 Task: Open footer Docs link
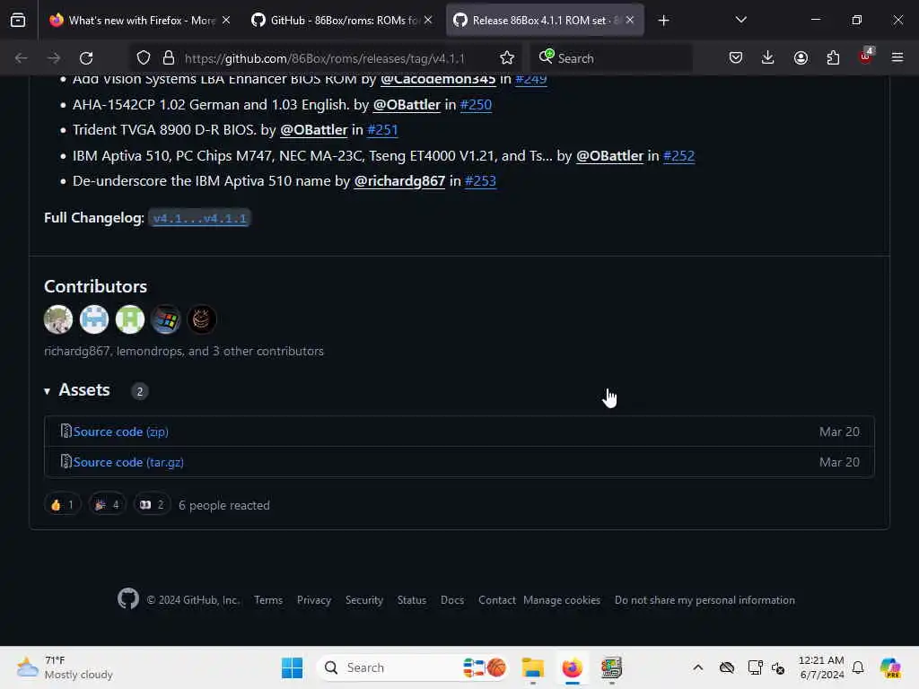tap(452, 600)
